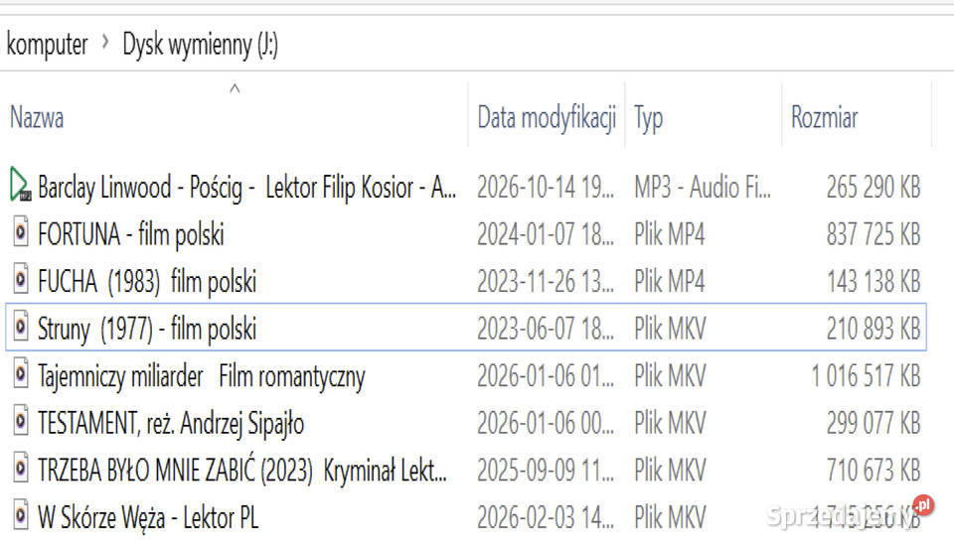Image resolution: width=954 pixels, height=549 pixels.
Task: Select the file FORTUNA - film polski
Action: [x=131, y=234]
